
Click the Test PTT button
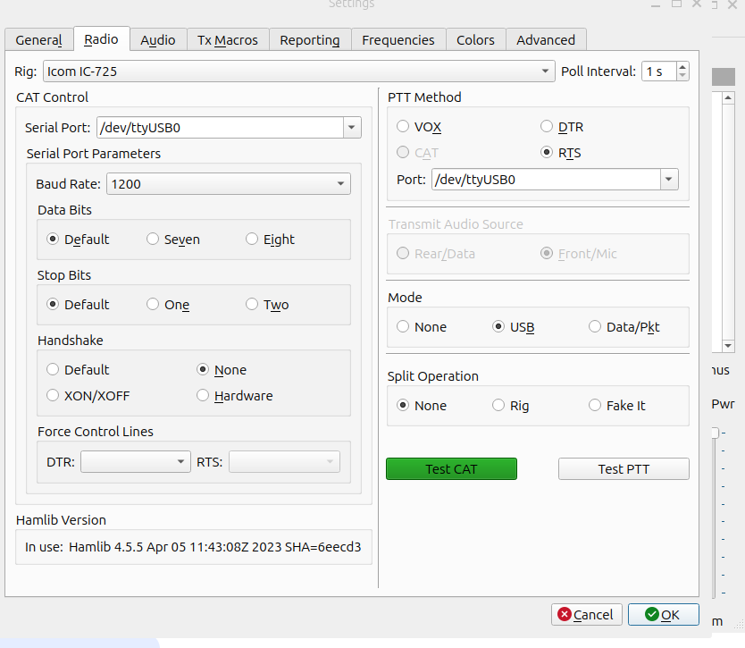tap(624, 469)
